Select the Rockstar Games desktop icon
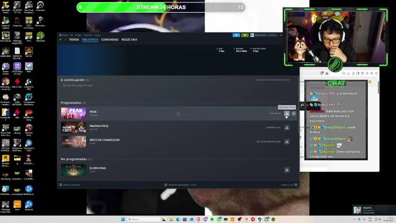The height and width of the screenshot is (223, 396). (x=6, y=160)
